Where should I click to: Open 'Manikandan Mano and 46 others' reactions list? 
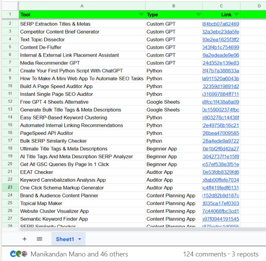click(79, 254)
